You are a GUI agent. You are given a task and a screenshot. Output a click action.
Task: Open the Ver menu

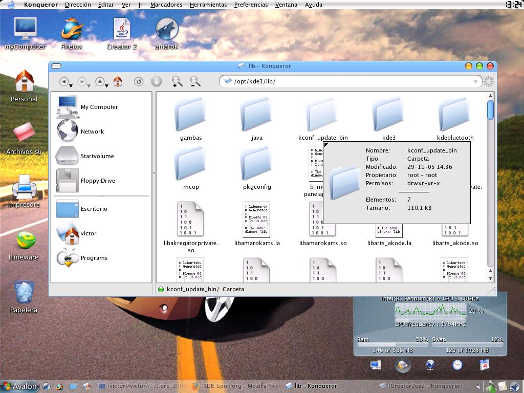click(x=126, y=5)
